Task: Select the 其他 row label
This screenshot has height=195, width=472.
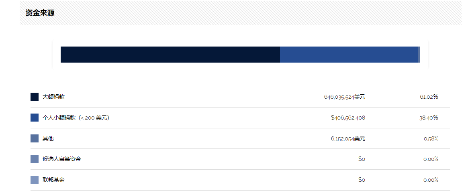Action: [x=48, y=138]
